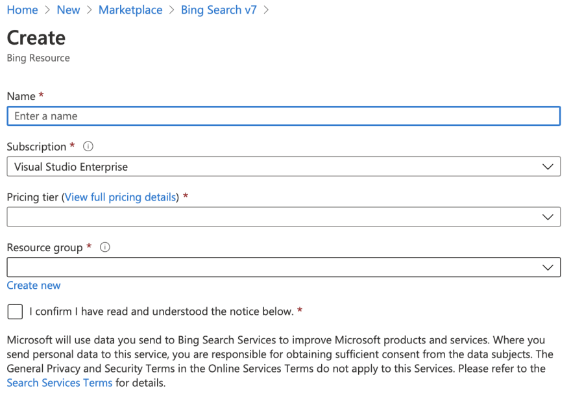Open View full pricing details link
The width and height of the screenshot is (571, 405).
[120, 197]
